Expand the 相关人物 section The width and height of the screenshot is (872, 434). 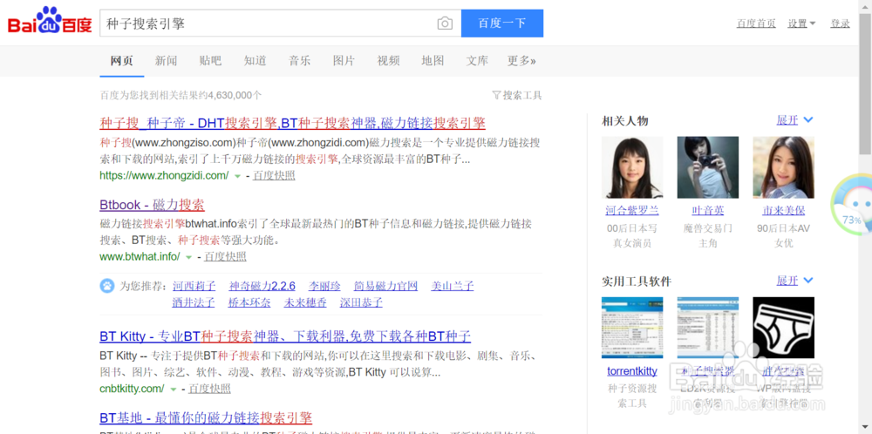(x=794, y=120)
